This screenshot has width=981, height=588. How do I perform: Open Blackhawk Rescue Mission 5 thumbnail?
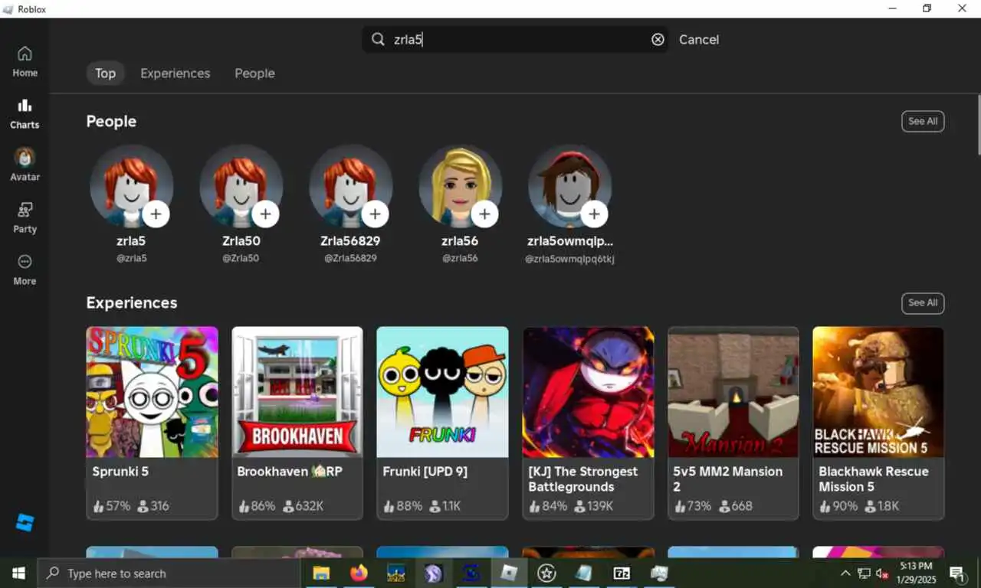tap(878, 392)
